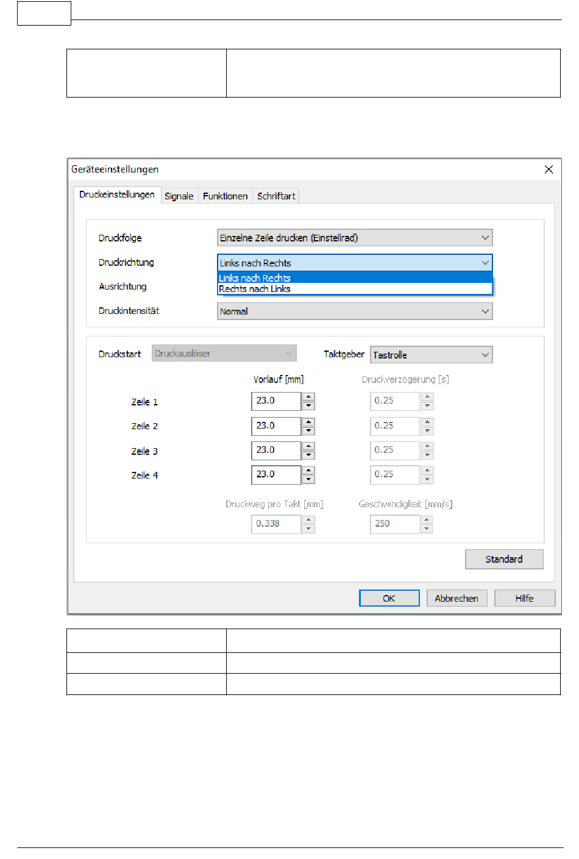Increase Zeile 4 Vorlauf with up arrow
579x859 pixels.
308,470
